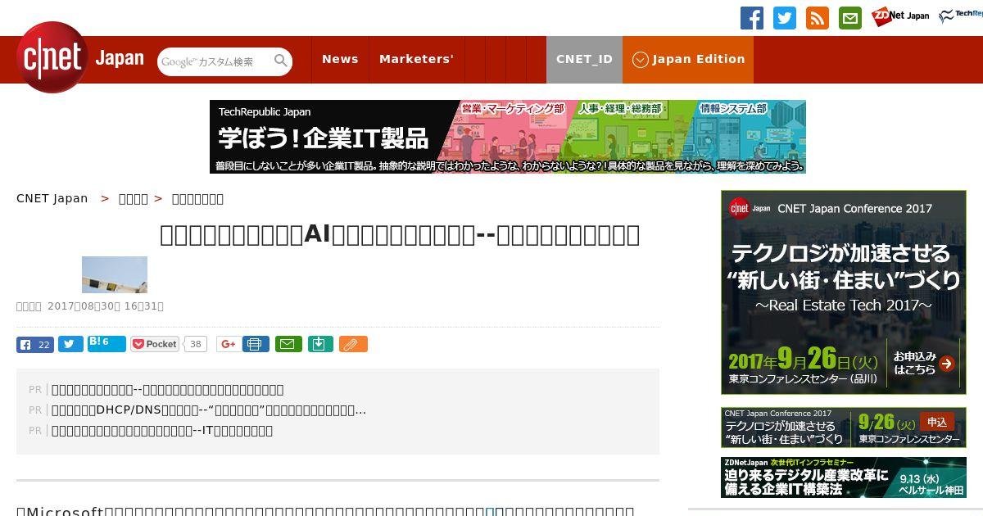983x516 pixels.
Task: Open the News menu
Action: click(x=340, y=59)
